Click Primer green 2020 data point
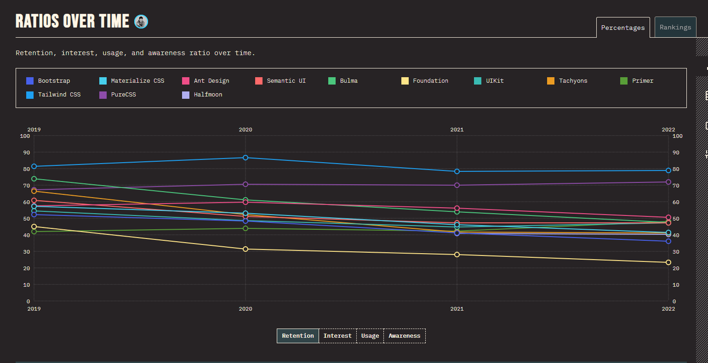This screenshot has width=708, height=363. (246, 228)
